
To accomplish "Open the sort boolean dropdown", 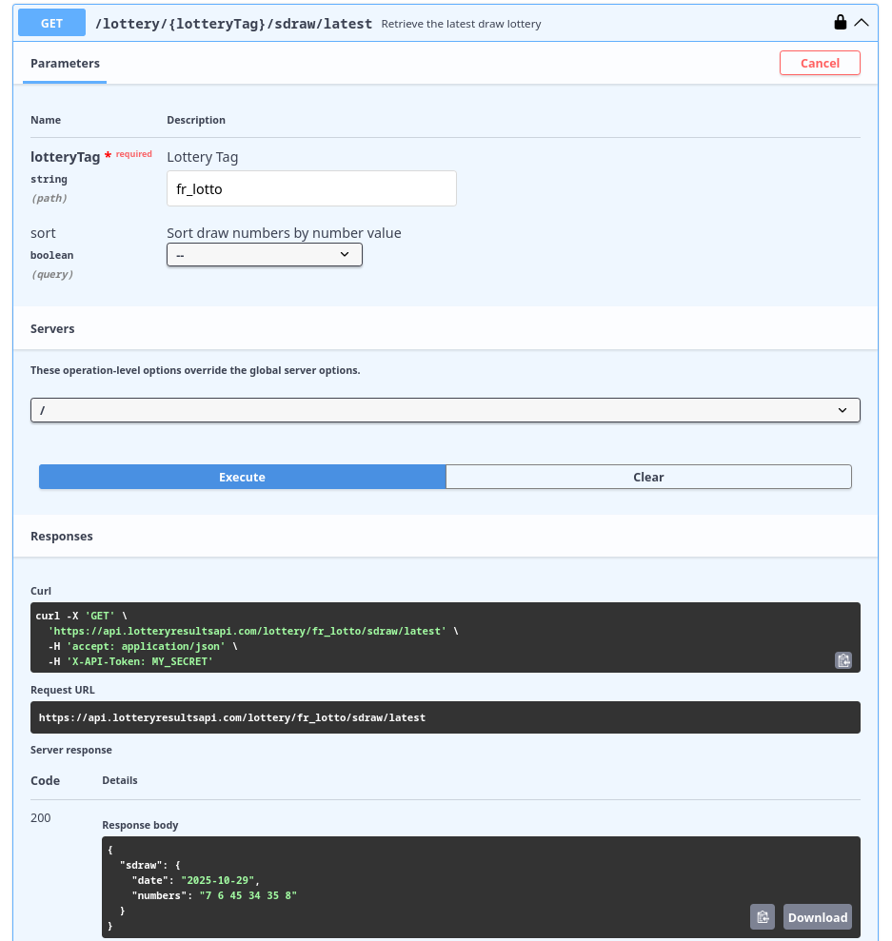I will coord(265,255).
